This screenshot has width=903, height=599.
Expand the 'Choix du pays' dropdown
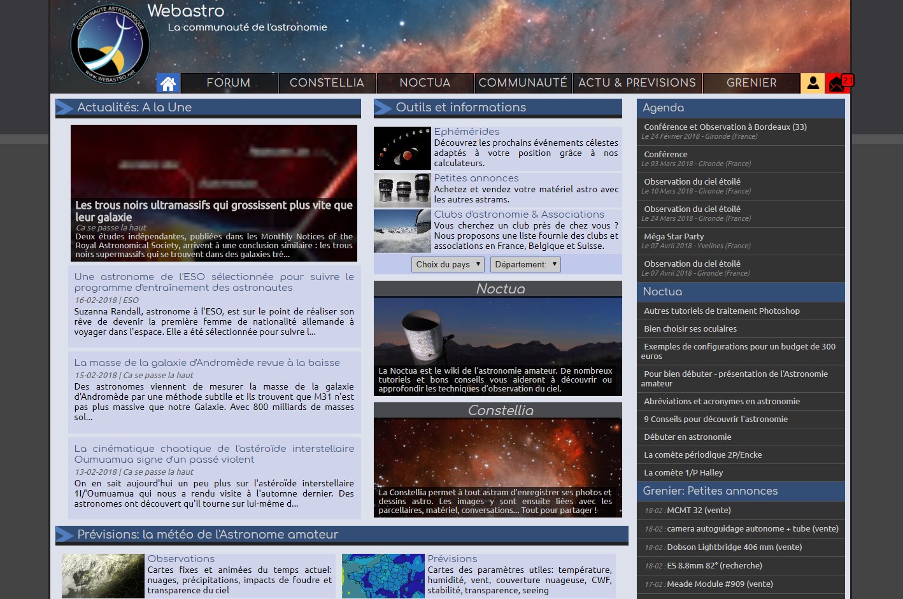click(448, 264)
